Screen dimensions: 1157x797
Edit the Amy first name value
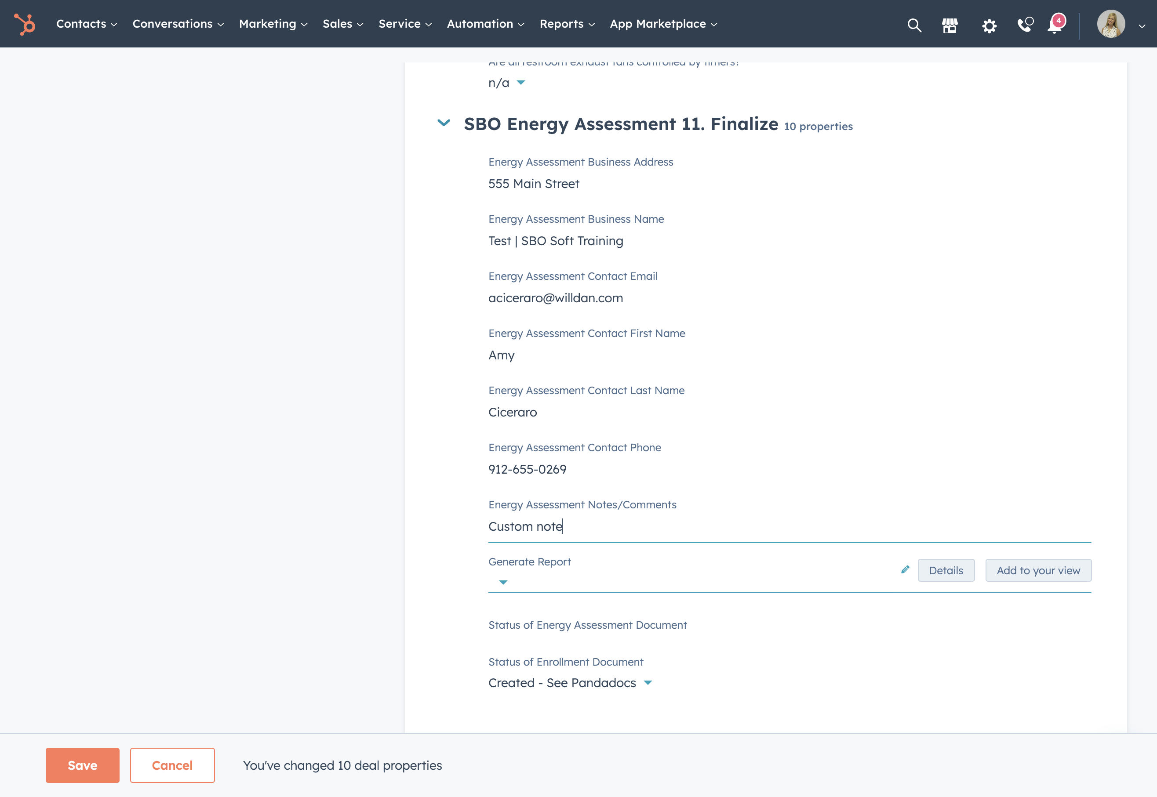tap(501, 355)
